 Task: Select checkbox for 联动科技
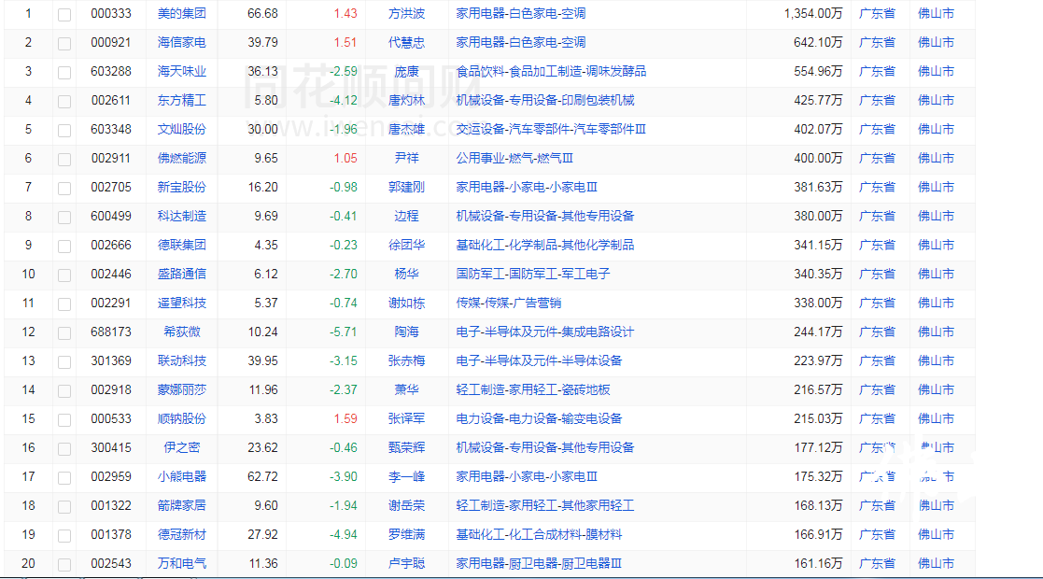(64, 362)
